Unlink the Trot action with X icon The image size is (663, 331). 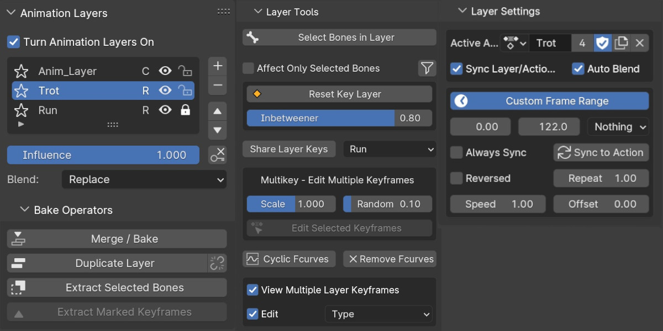pos(639,43)
